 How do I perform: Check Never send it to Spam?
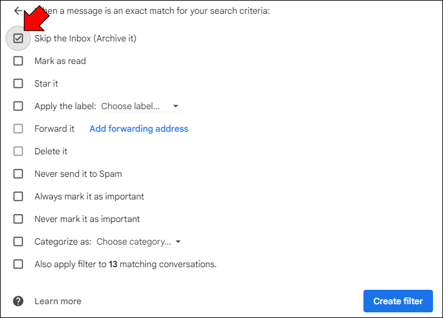[x=18, y=174]
